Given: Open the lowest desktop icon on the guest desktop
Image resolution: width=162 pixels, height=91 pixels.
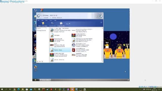Looking at the screenshot, I should (35, 67).
